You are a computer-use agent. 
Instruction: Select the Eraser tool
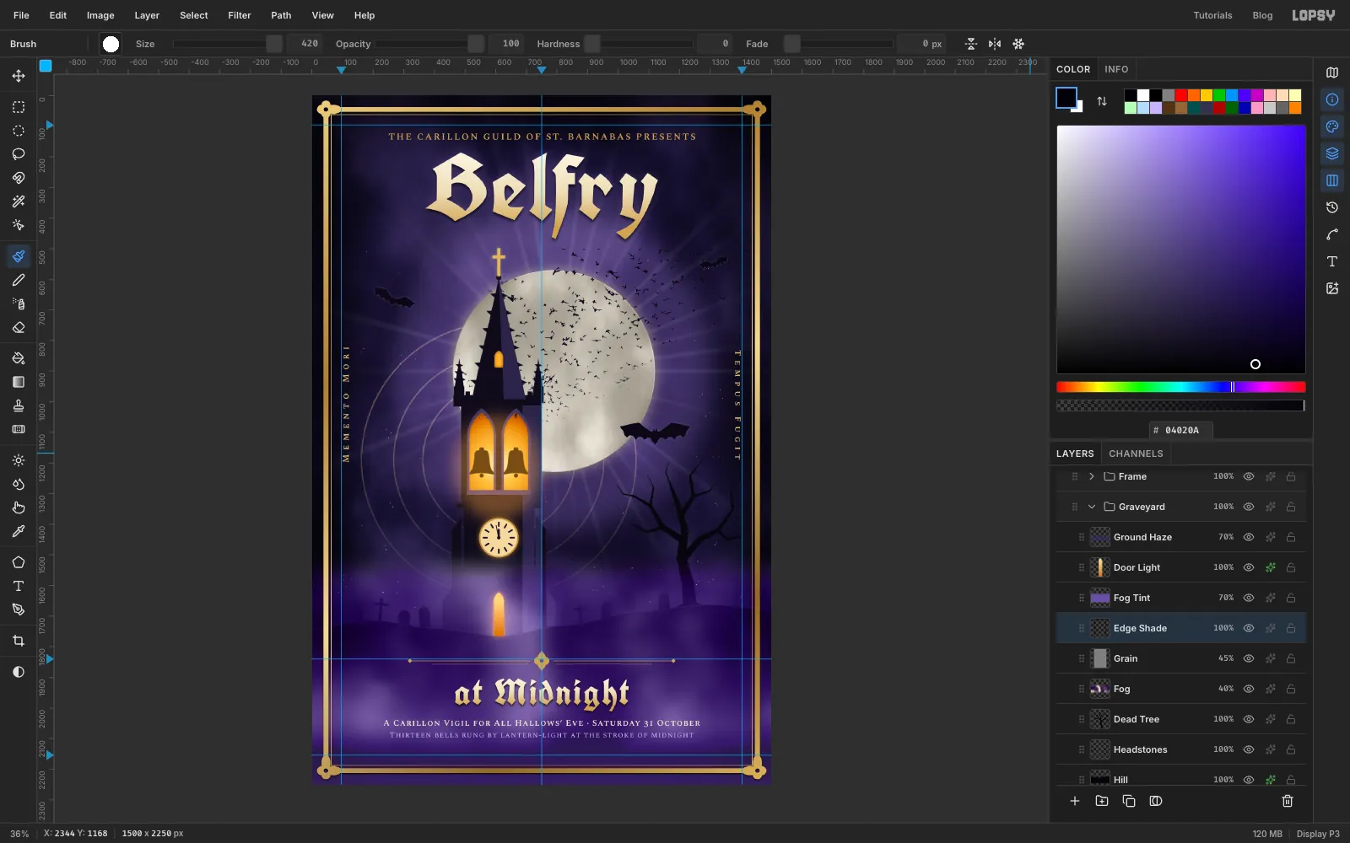pyautogui.click(x=19, y=327)
